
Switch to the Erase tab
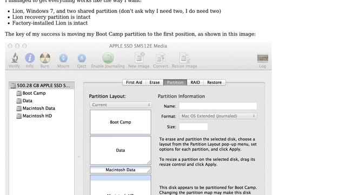(155, 82)
